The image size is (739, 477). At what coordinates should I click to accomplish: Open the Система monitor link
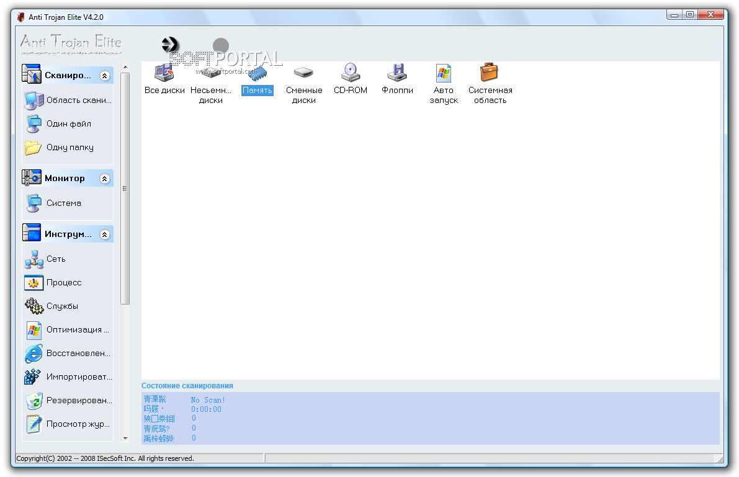pos(64,203)
